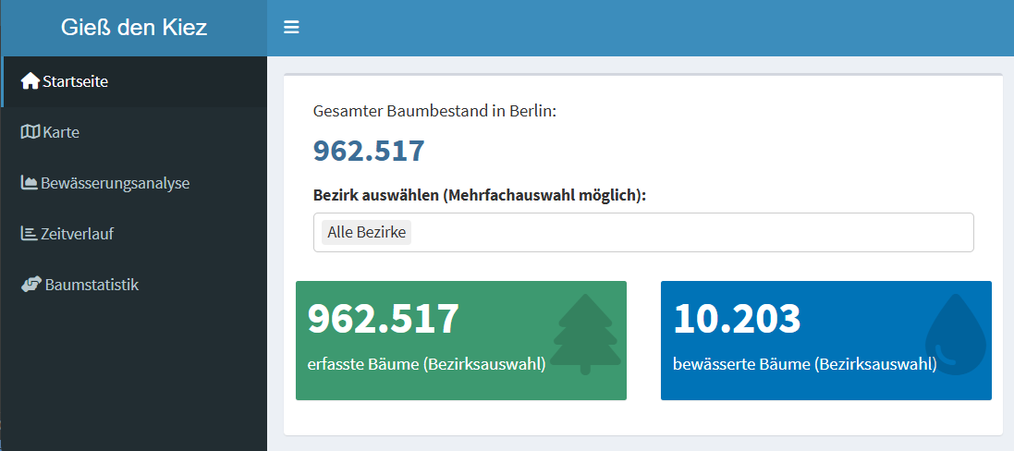1014x451 pixels.
Task: Open the Bezirk auswählen multi-select field
Action: (x=643, y=233)
